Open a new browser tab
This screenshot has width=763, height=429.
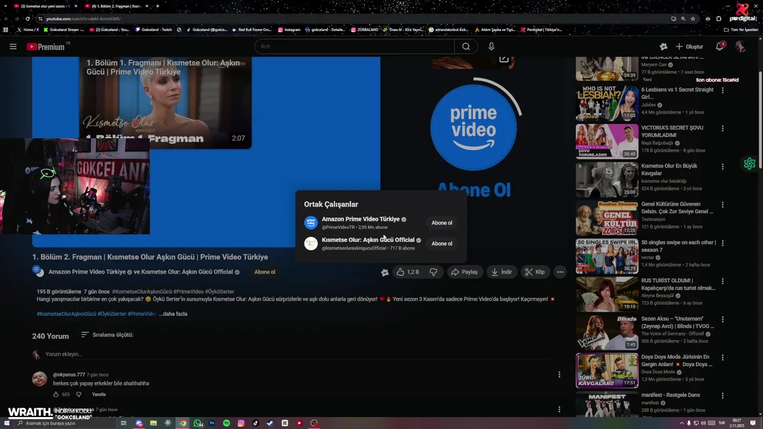[157, 6]
